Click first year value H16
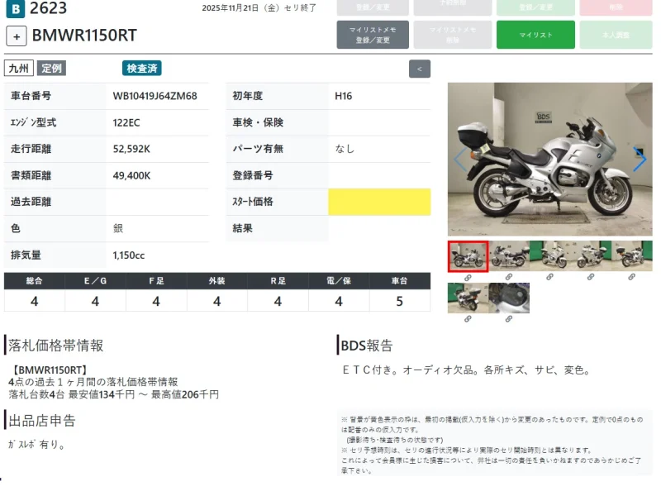The height and width of the screenshot is (496, 661). coord(343,96)
